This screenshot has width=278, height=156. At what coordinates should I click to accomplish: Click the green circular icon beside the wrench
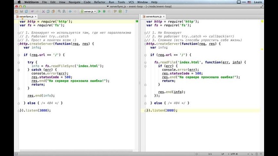pos(120,11)
